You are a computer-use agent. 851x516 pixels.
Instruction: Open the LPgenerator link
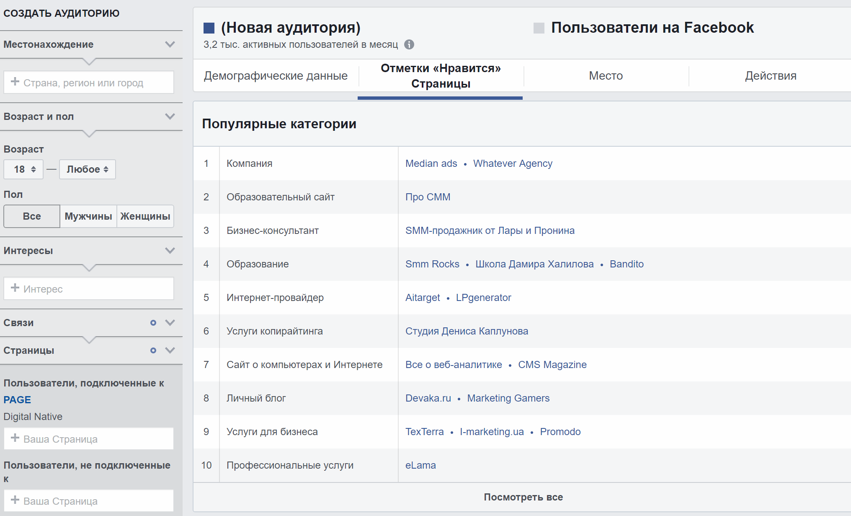[483, 298]
